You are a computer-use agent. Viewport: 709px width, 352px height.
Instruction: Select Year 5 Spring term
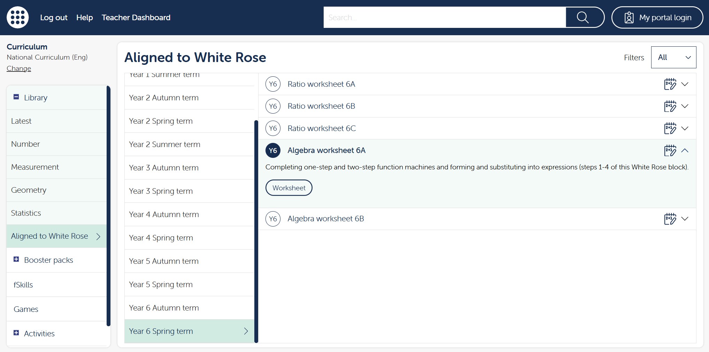(190, 284)
